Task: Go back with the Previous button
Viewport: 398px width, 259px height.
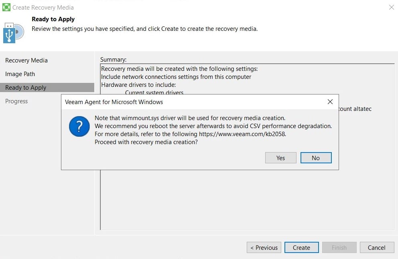Action: (x=264, y=247)
